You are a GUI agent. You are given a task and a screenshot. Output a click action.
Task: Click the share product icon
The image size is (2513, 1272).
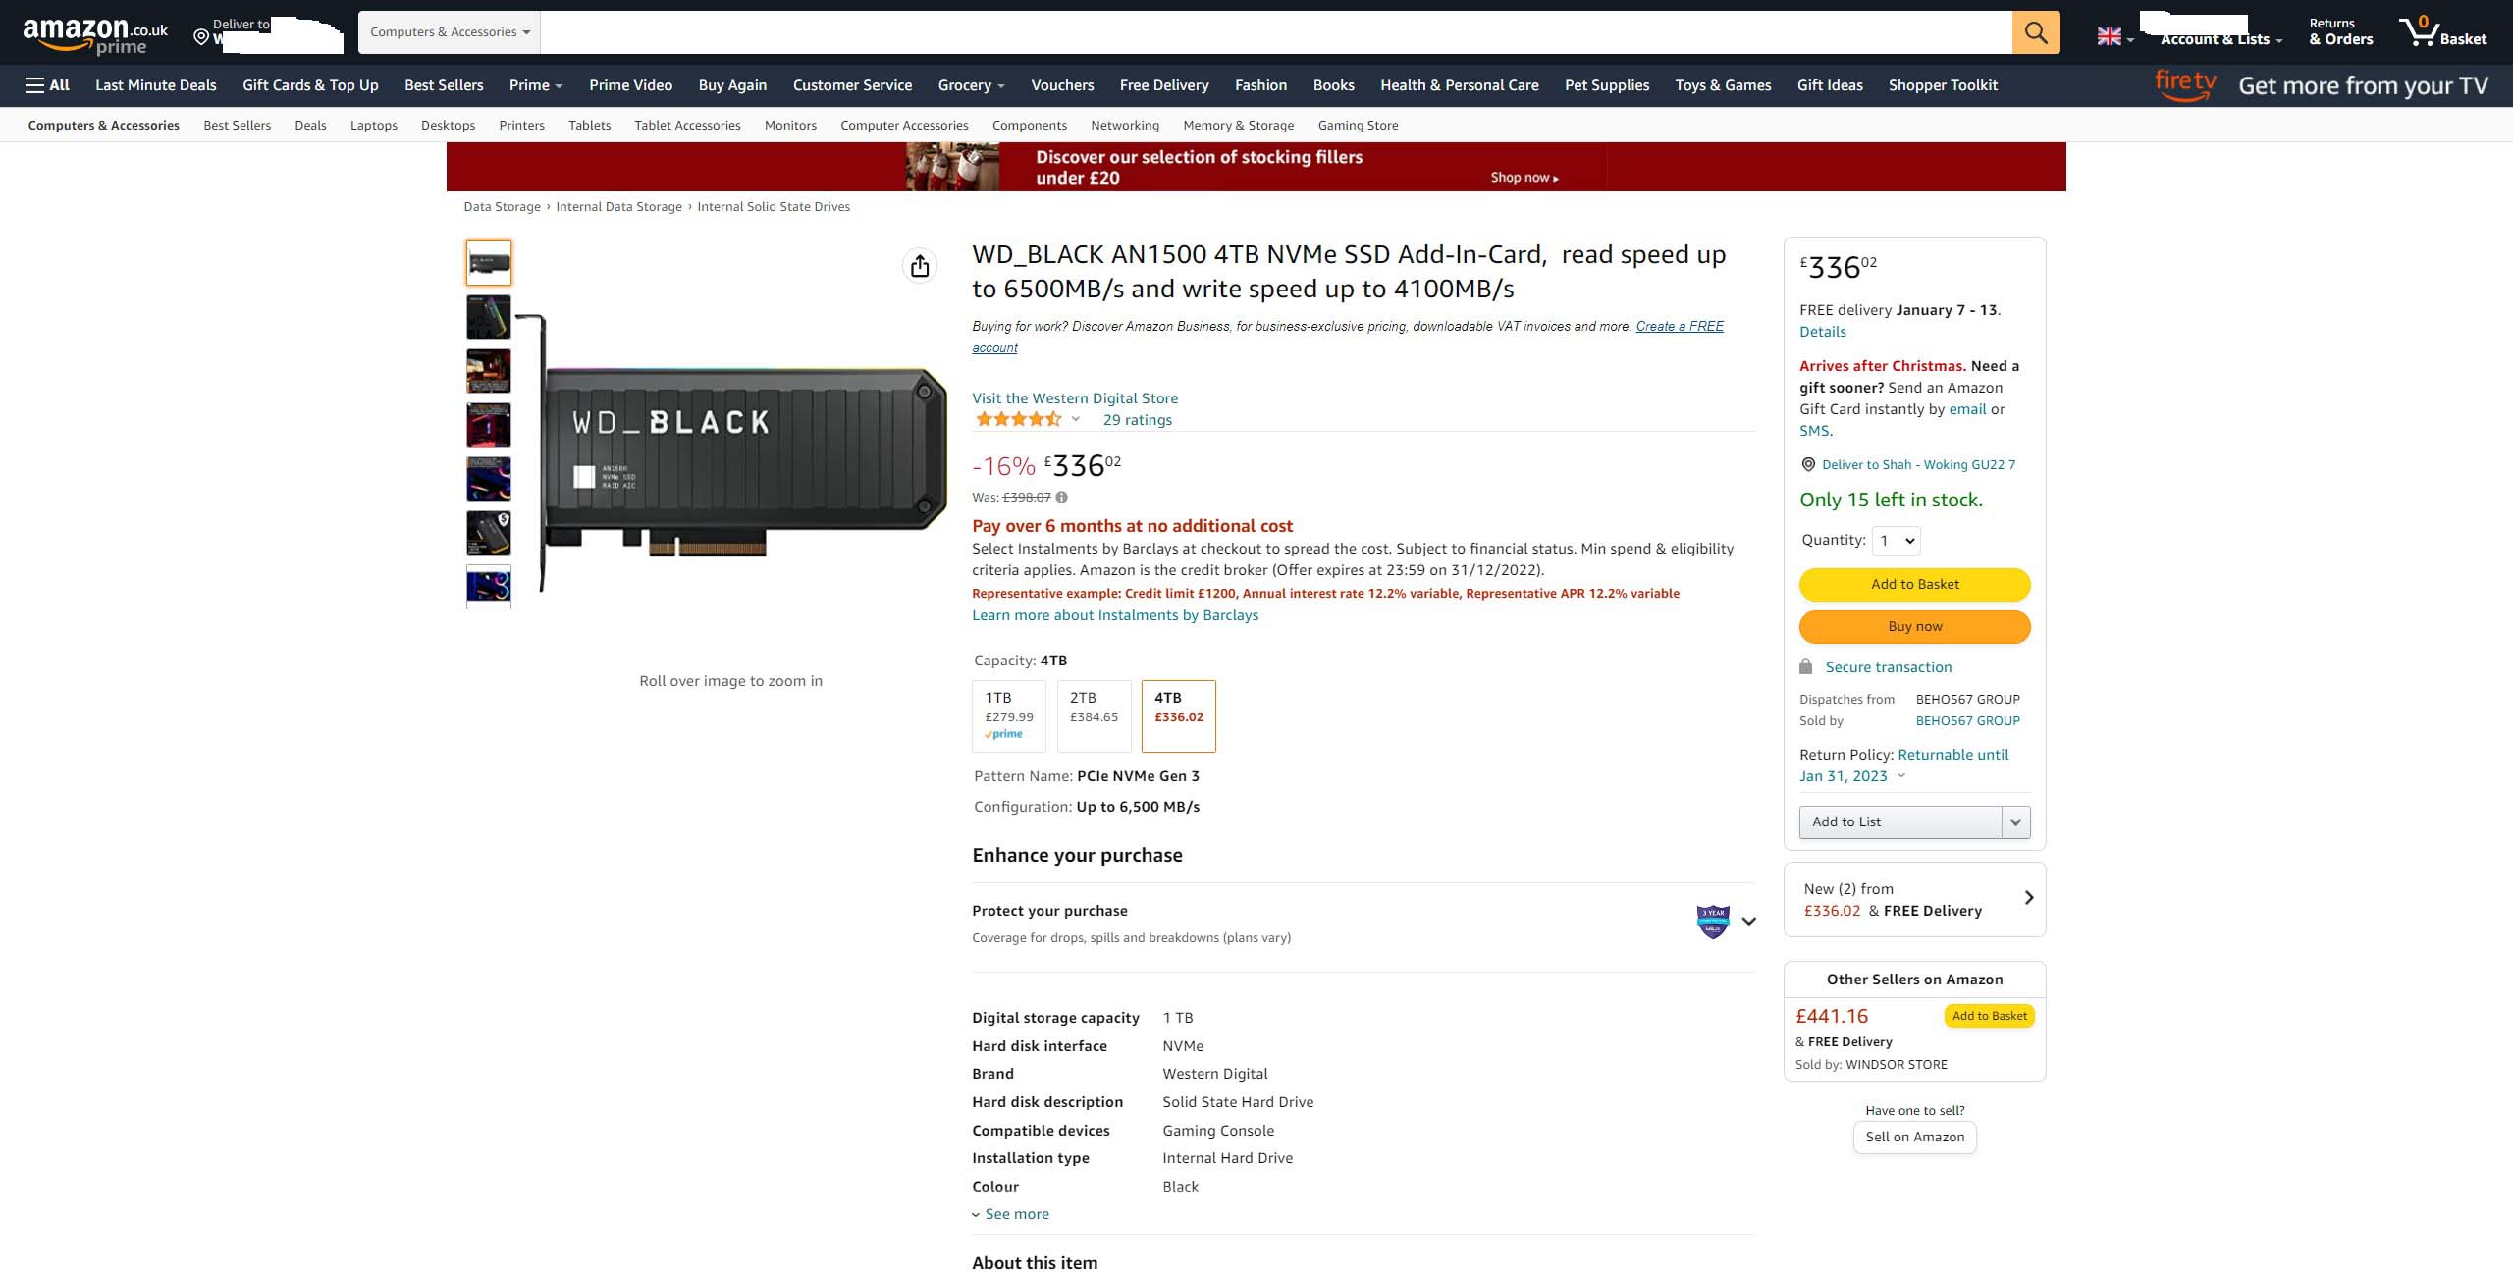(x=920, y=264)
